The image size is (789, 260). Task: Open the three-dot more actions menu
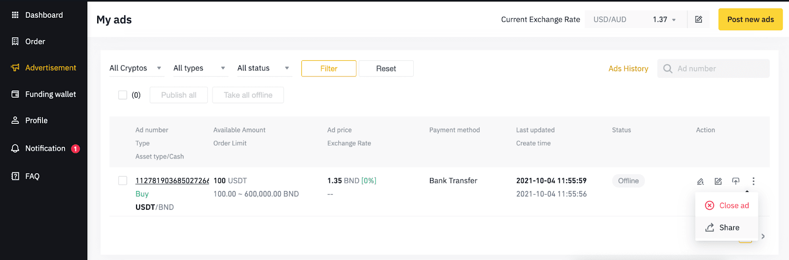[x=753, y=181]
